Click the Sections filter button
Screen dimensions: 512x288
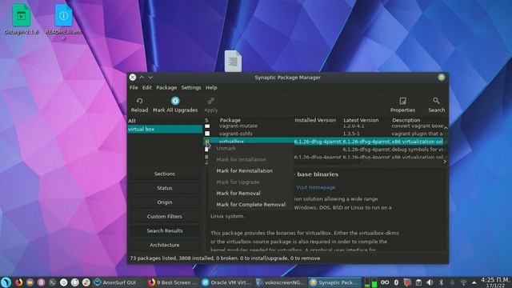click(x=165, y=174)
